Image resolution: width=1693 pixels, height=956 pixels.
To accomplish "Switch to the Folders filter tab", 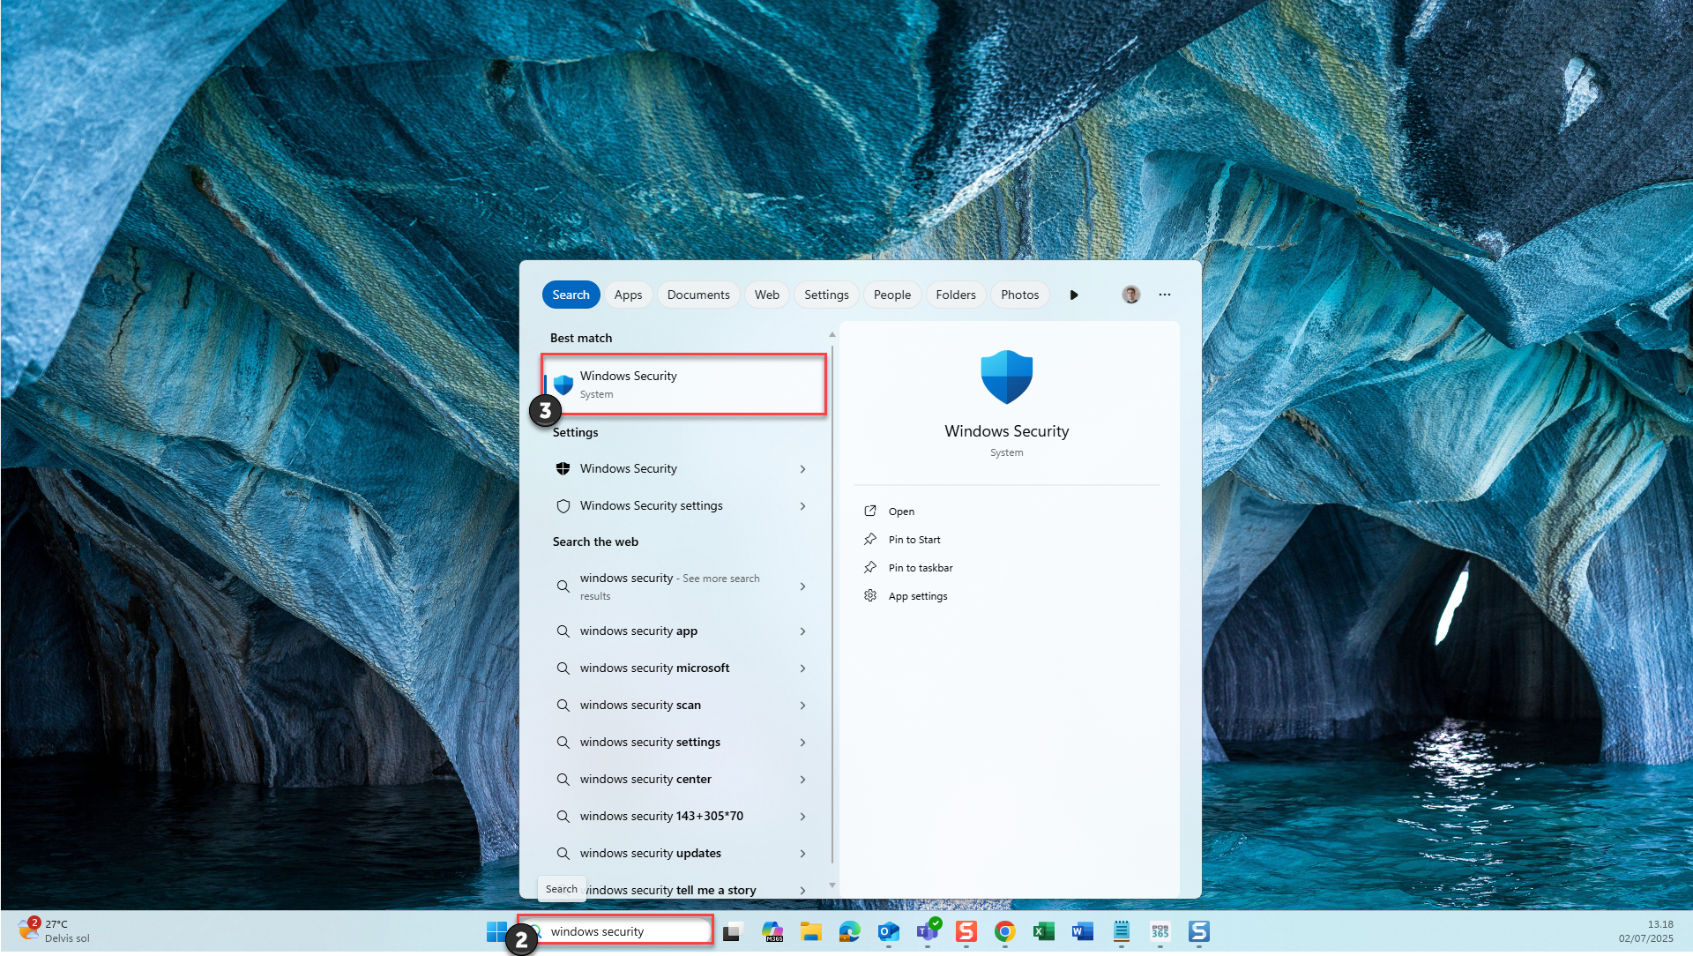I will (956, 295).
